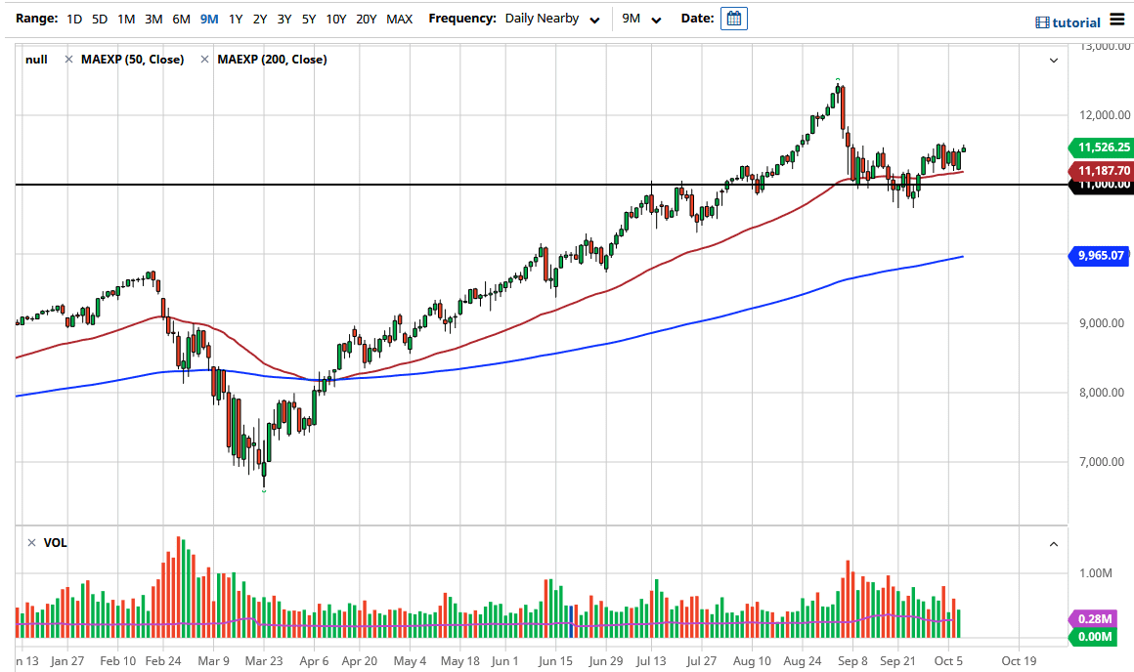Click the null symbol label
This screenshot has width=1134, height=672.
click(36, 60)
